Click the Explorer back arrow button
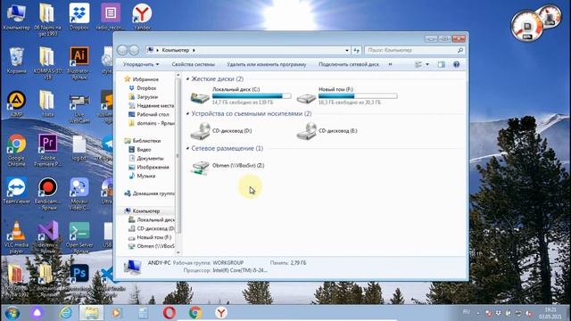Screen dimensions: 571x321 (x=122, y=50)
